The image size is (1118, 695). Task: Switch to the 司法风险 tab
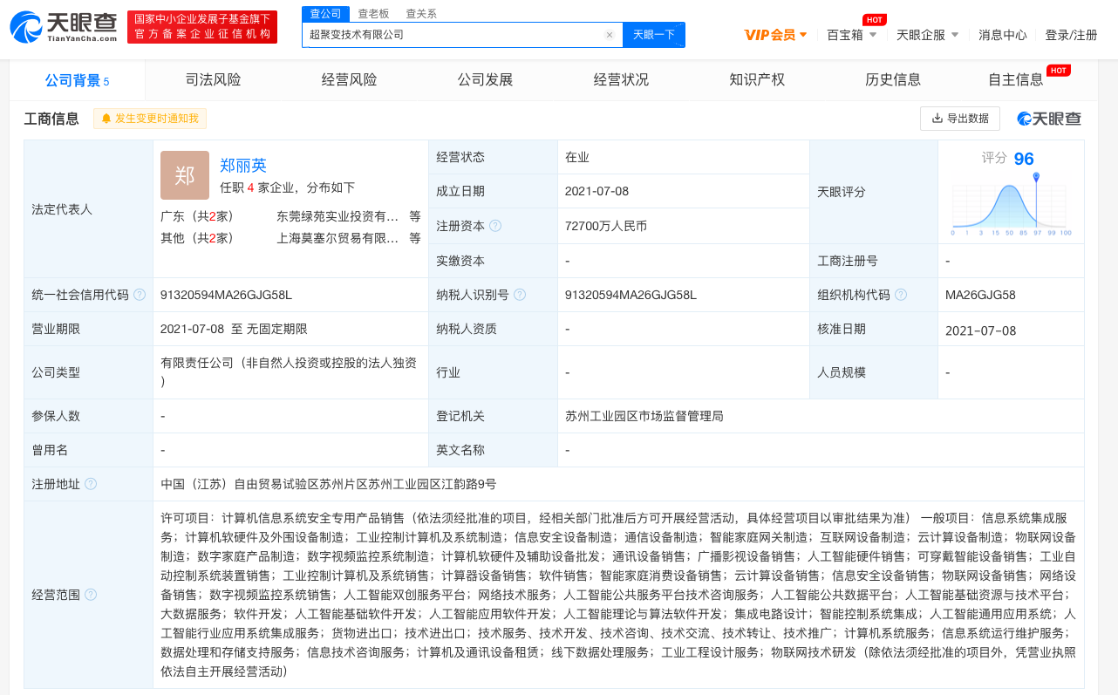213,80
